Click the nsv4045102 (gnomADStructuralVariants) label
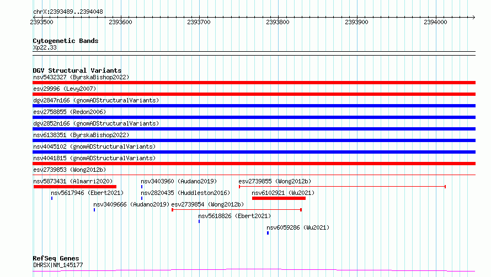The width and height of the screenshot is (491, 277). (x=94, y=146)
